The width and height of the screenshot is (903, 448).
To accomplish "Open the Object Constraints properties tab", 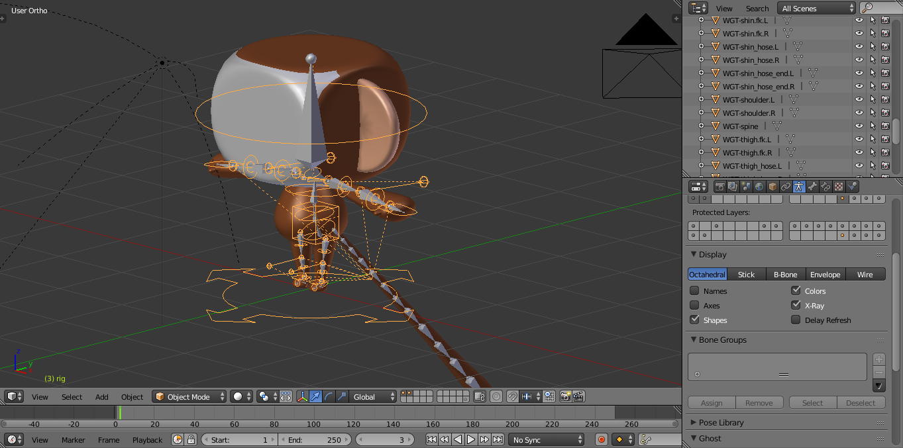I will (x=784, y=186).
